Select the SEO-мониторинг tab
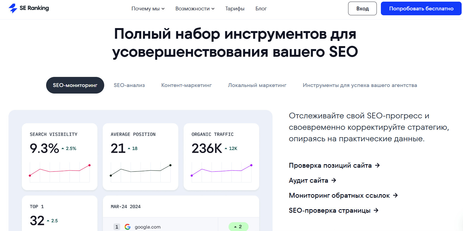The height and width of the screenshot is (231, 463). pyautogui.click(x=75, y=85)
